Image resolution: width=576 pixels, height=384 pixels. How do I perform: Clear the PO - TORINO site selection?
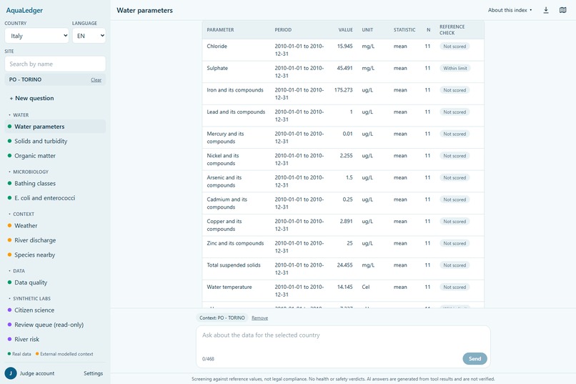coord(96,80)
